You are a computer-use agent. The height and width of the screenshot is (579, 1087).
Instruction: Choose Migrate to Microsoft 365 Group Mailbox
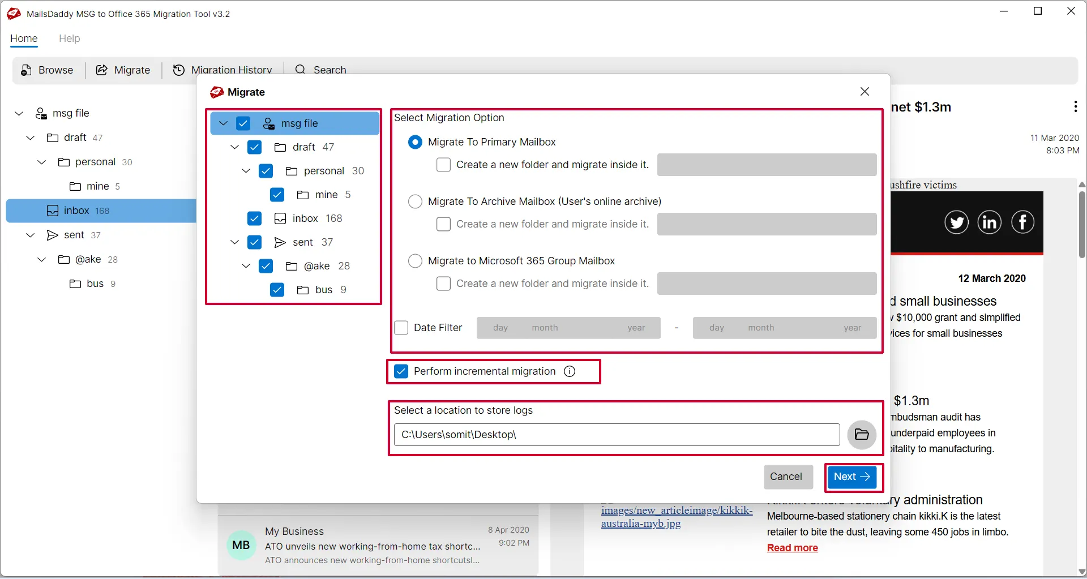tap(416, 261)
